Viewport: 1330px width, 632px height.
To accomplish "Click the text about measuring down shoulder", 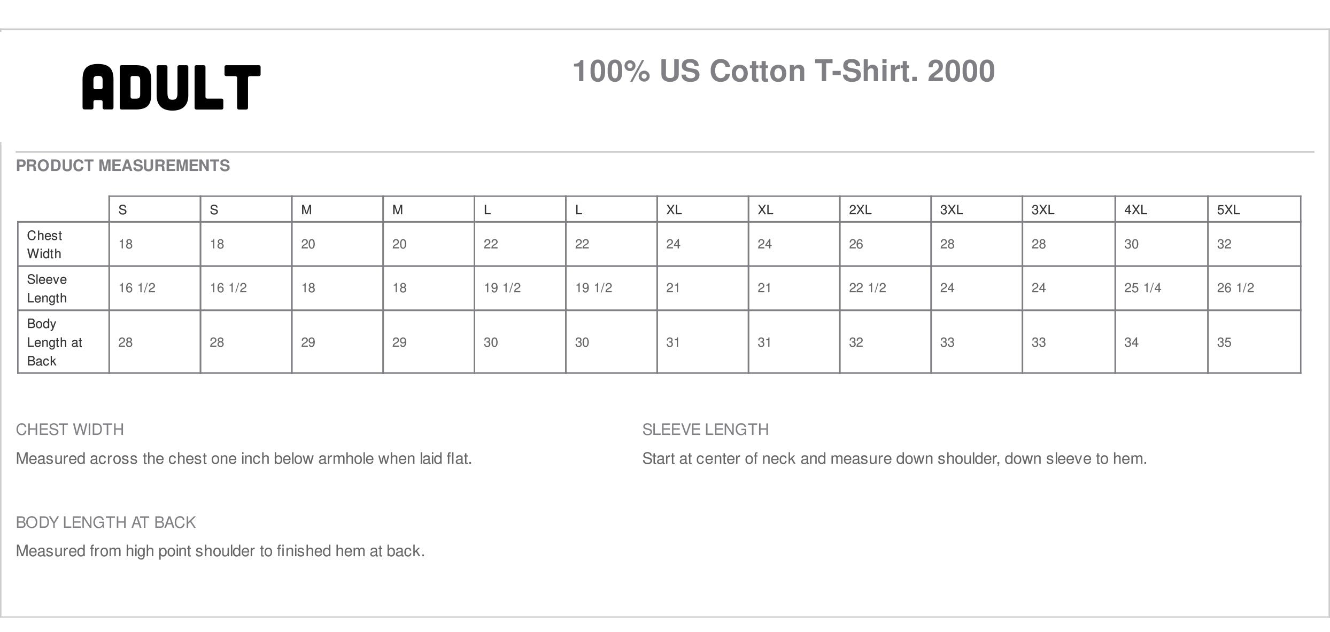I will [x=894, y=458].
